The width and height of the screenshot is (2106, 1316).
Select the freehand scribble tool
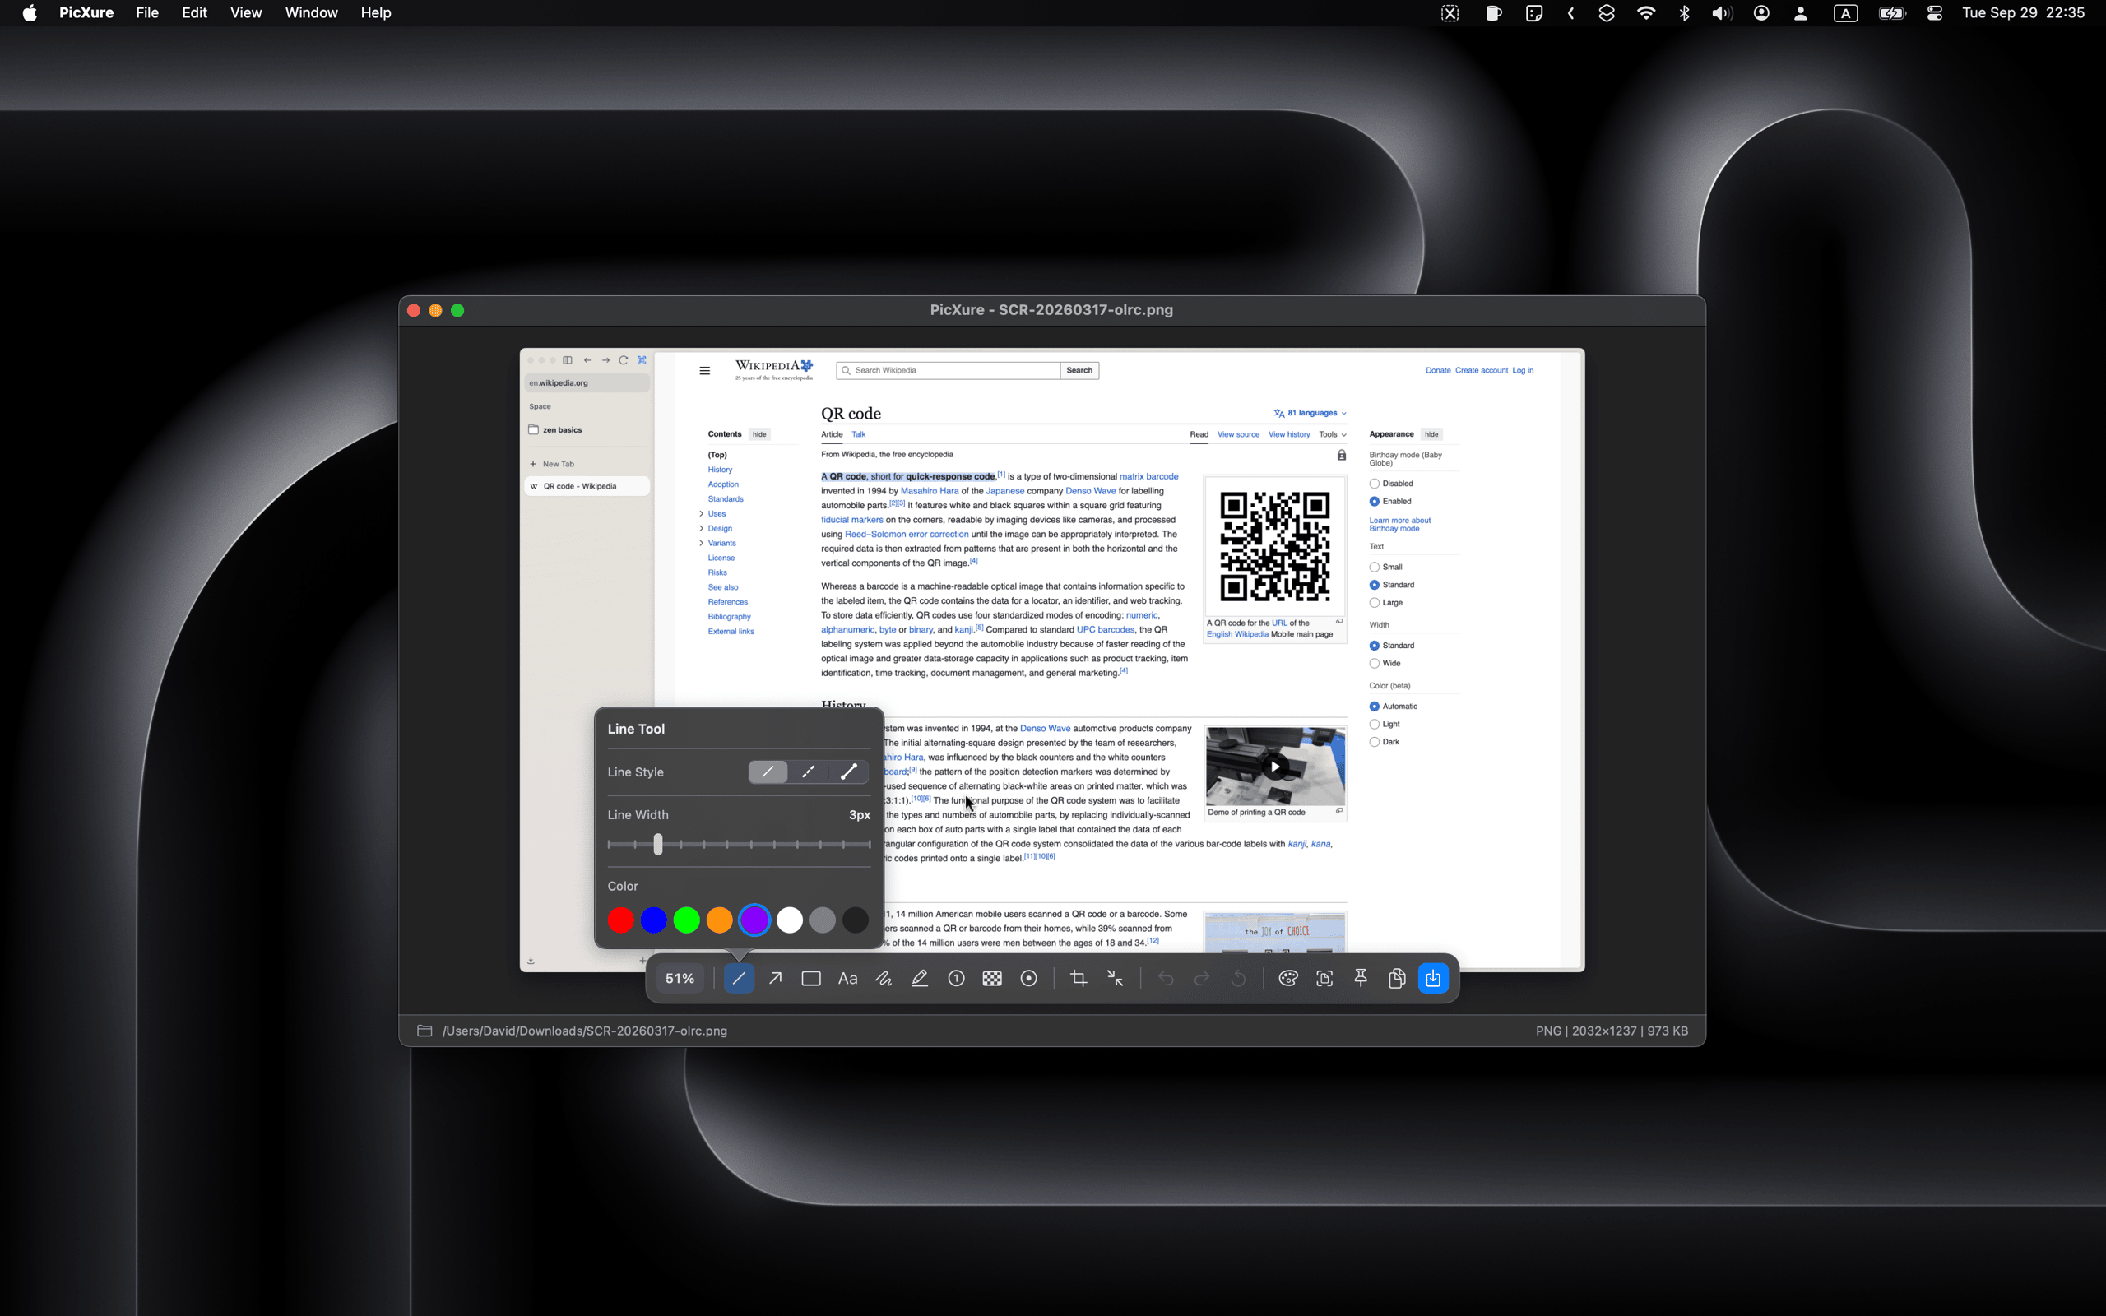click(884, 978)
